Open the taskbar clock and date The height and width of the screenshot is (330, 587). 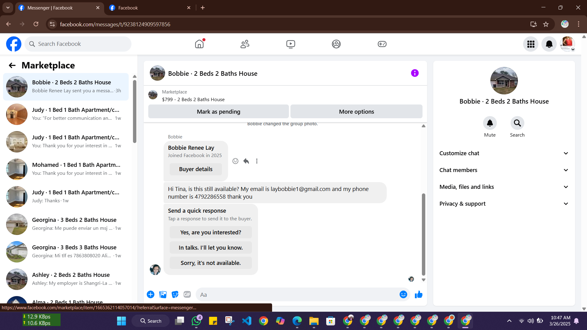coord(560,321)
